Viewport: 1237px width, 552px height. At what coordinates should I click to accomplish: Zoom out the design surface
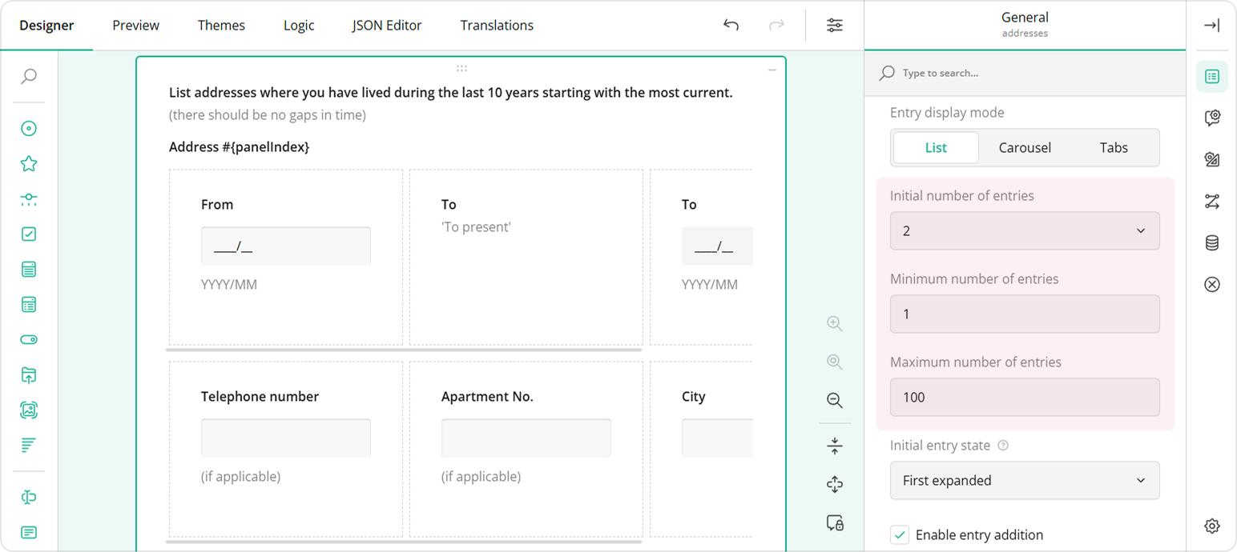click(834, 400)
